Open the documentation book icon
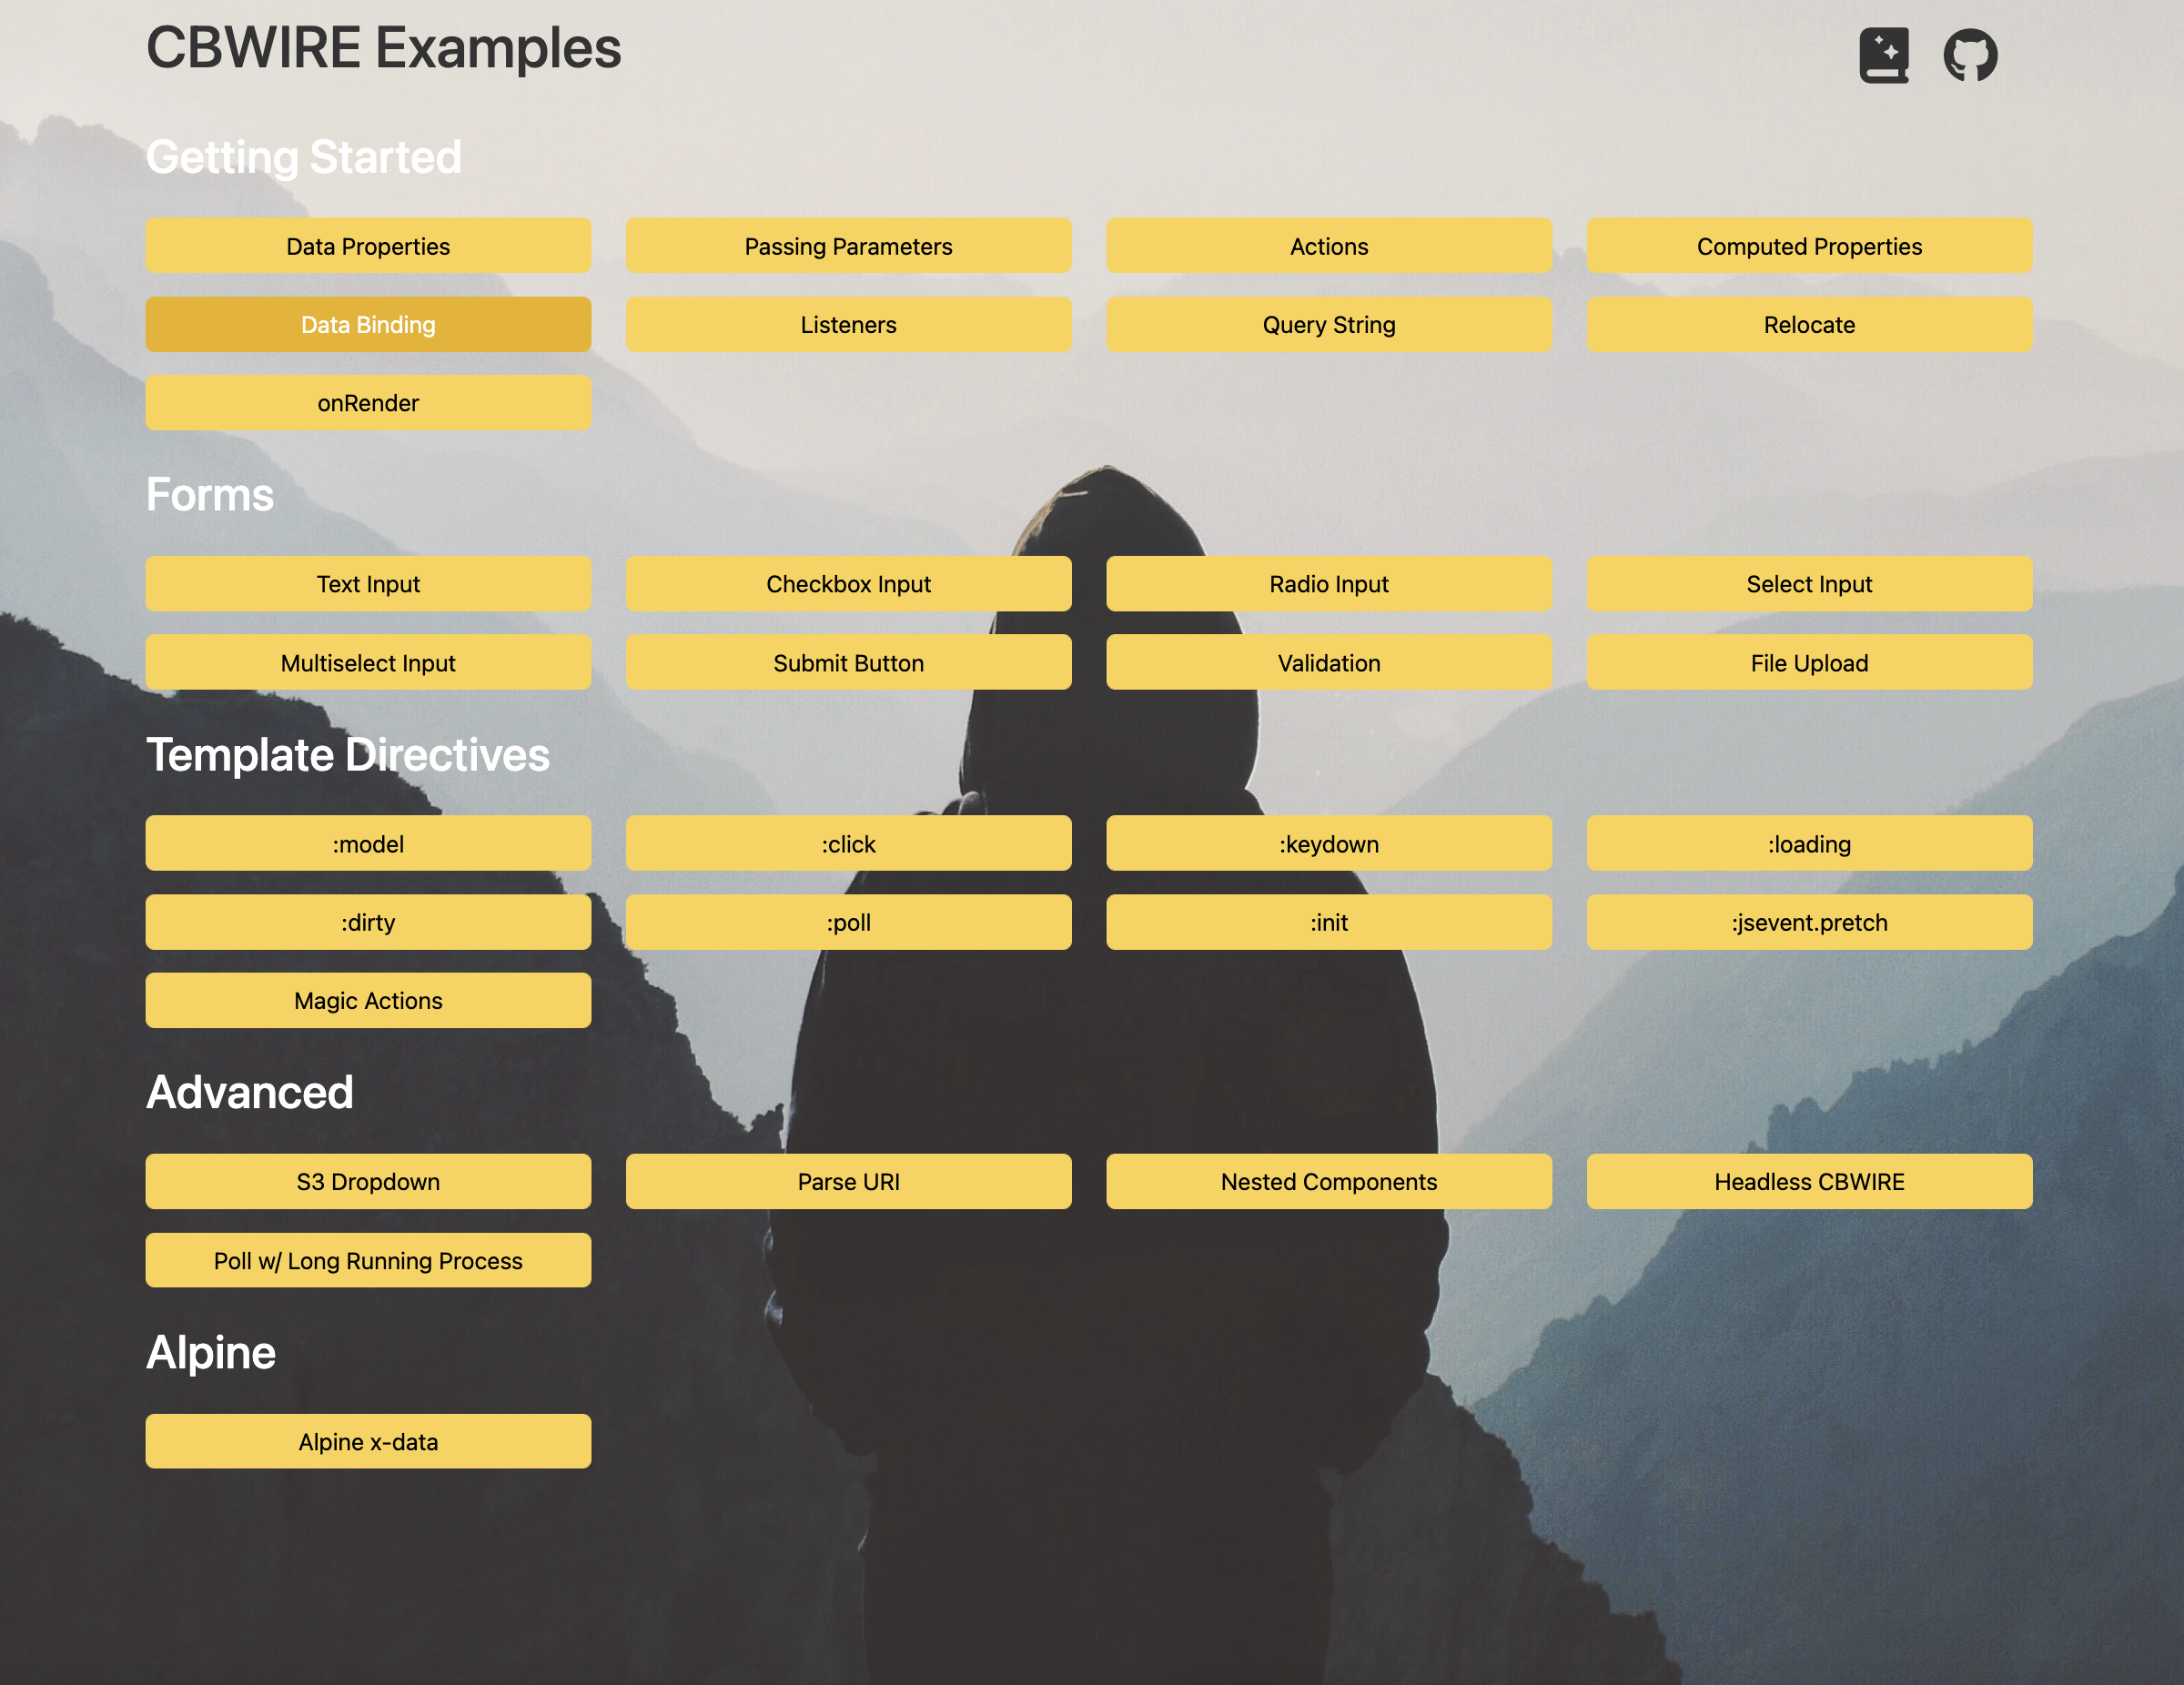The height and width of the screenshot is (1685, 2184). (x=1883, y=55)
